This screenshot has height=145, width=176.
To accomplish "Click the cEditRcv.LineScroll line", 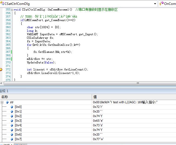I will 53,73.
